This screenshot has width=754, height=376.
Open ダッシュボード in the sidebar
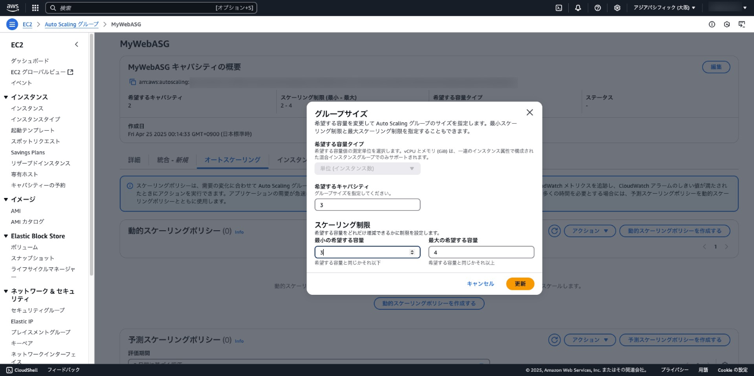point(30,61)
